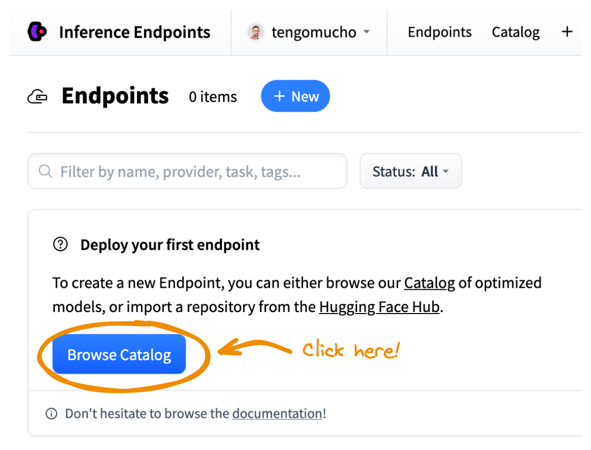Click the Inference Endpoints logo icon

[36, 32]
